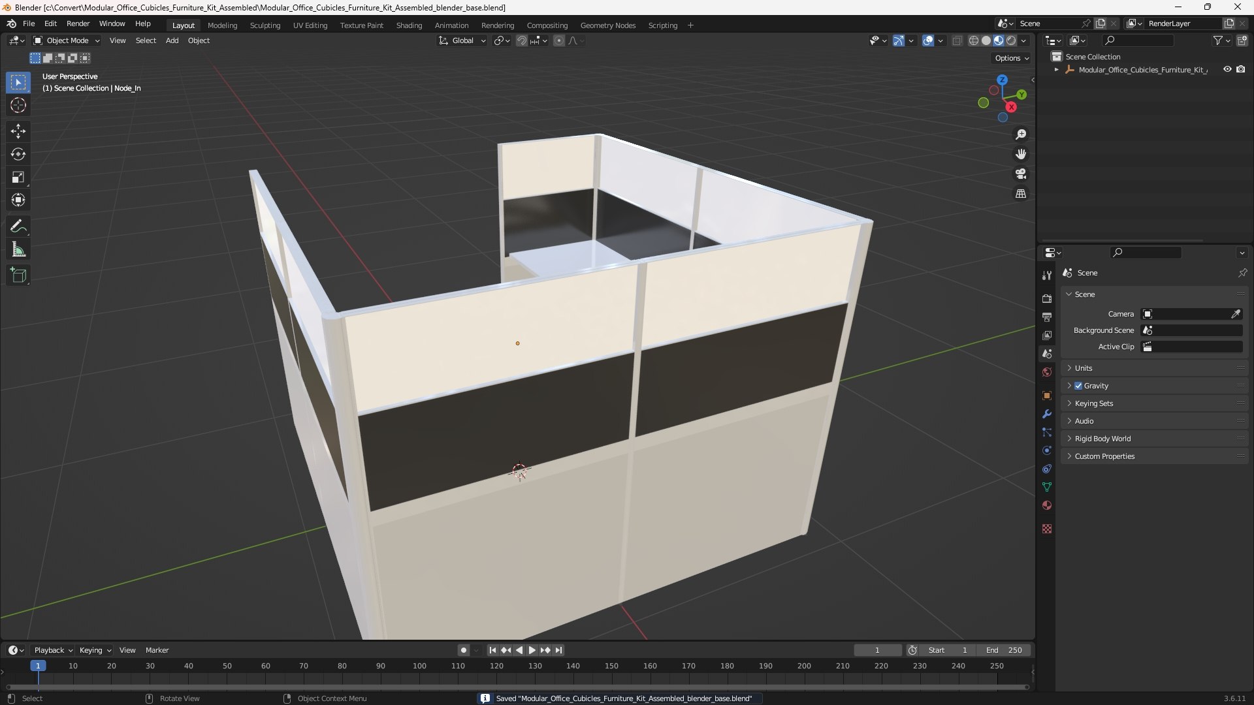
Task: Toggle proportional editing in header
Action: pos(559,40)
